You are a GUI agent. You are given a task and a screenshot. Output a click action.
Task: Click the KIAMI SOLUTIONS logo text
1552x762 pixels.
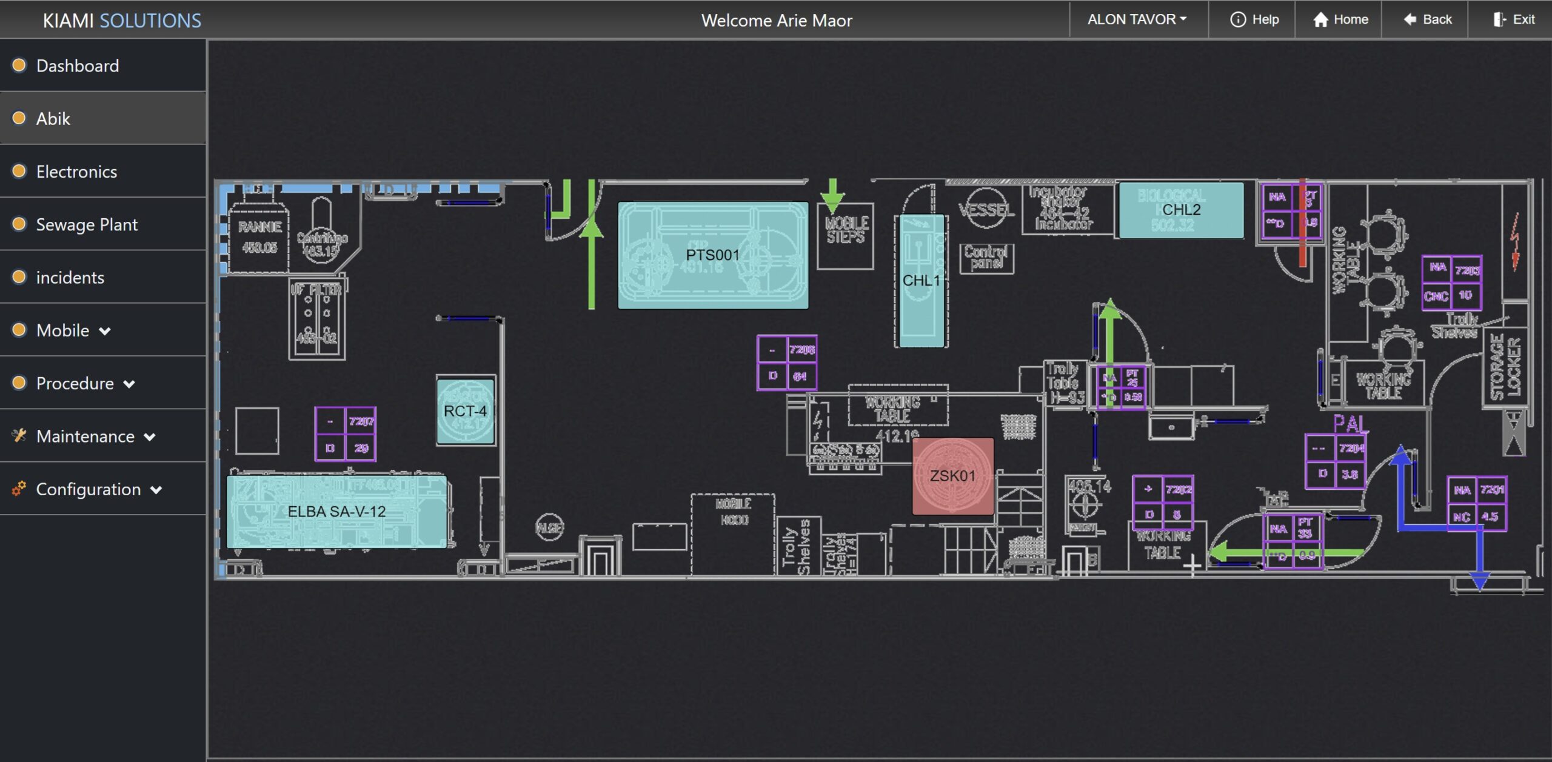point(122,21)
